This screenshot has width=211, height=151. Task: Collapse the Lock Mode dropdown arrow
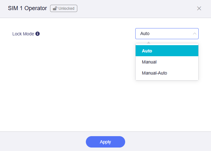tap(195, 33)
